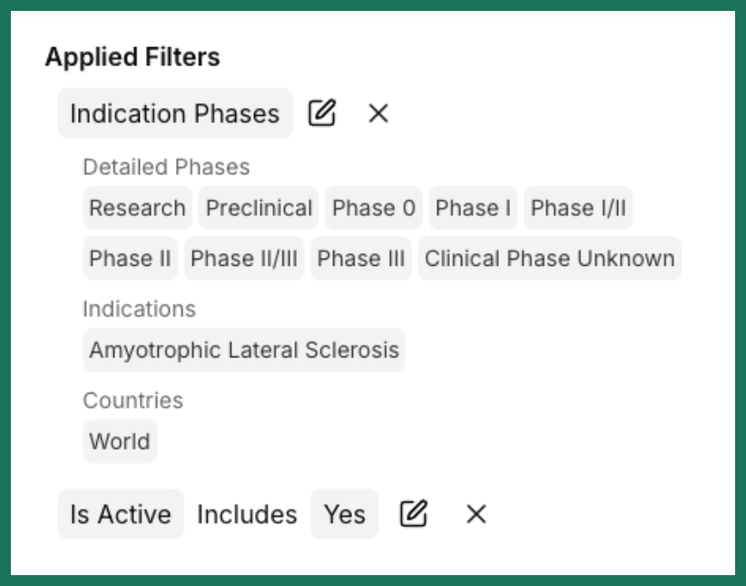Click the Indication Phases filter chip
The width and height of the screenshot is (746, 586).
(x=175, y=113)
